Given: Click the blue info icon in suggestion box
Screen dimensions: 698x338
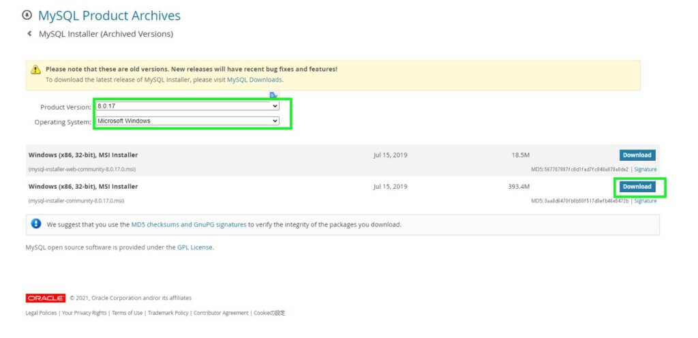Looking at the screenshot, I should click(x=36, y=224).
